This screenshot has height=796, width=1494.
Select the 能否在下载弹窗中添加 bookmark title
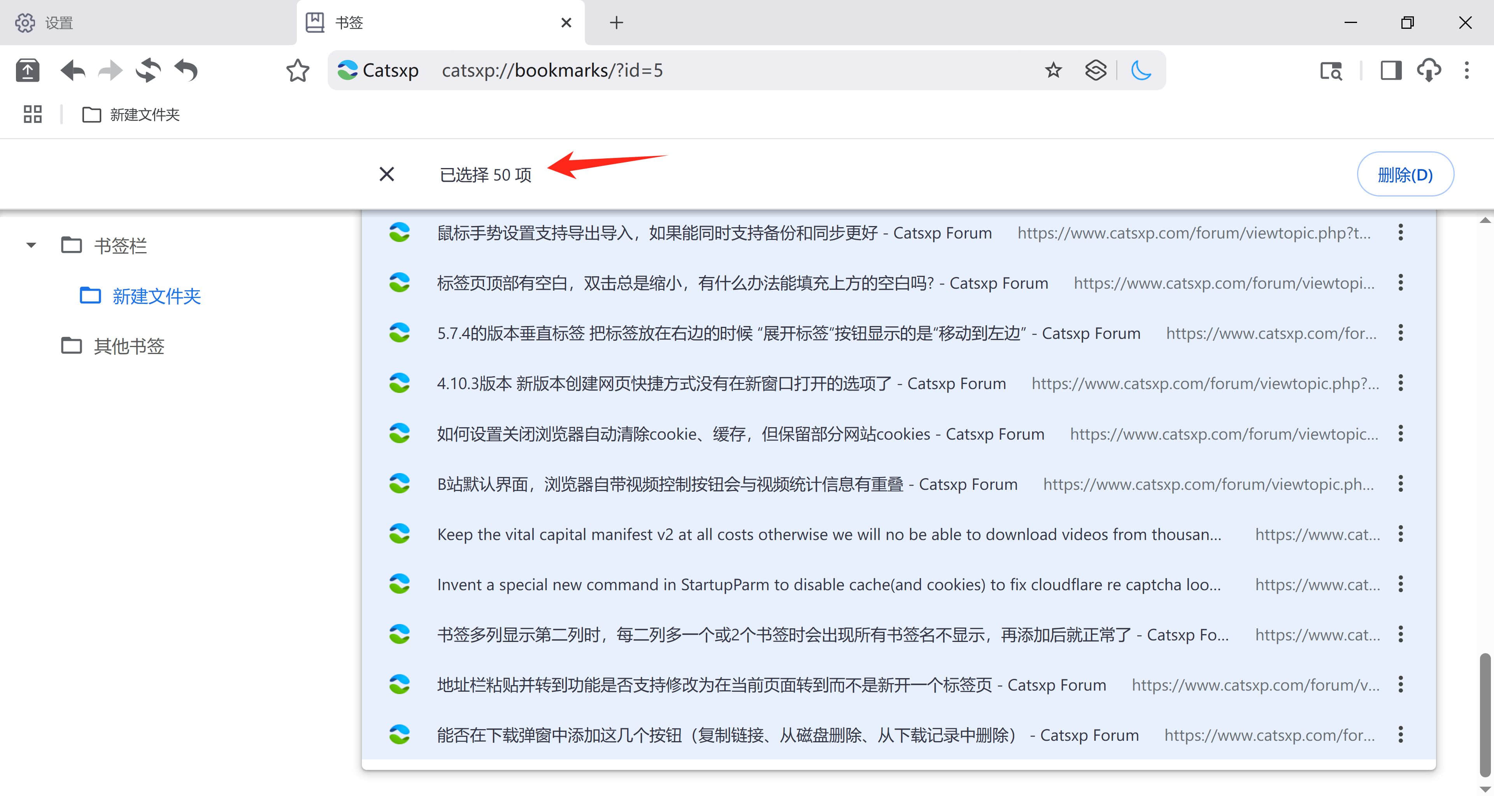click(x=787, y=735)
